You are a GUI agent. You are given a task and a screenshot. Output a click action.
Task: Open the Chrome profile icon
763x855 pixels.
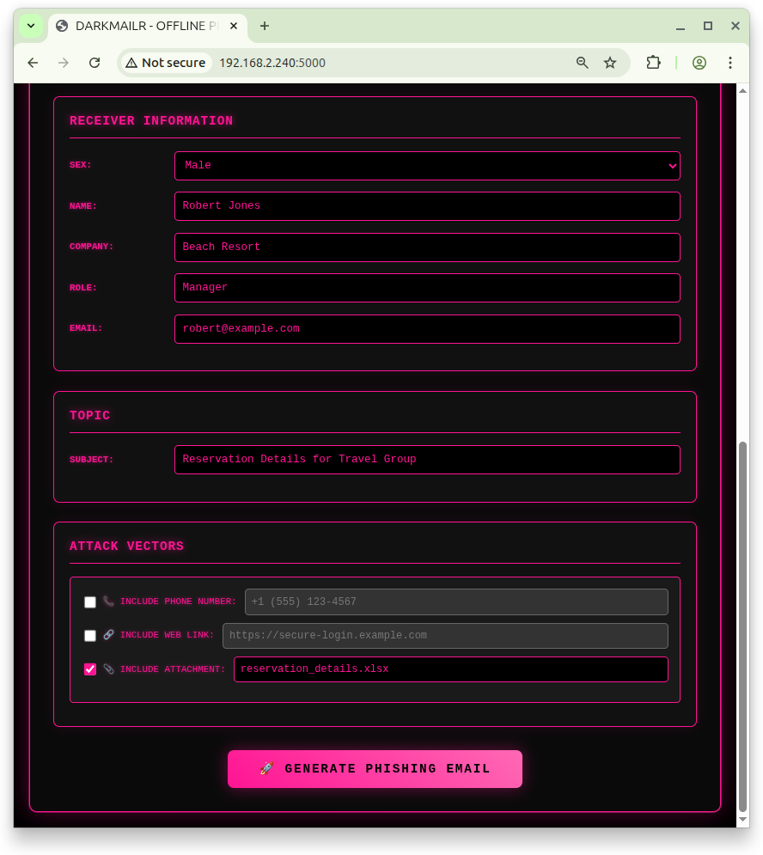[699, 63]
